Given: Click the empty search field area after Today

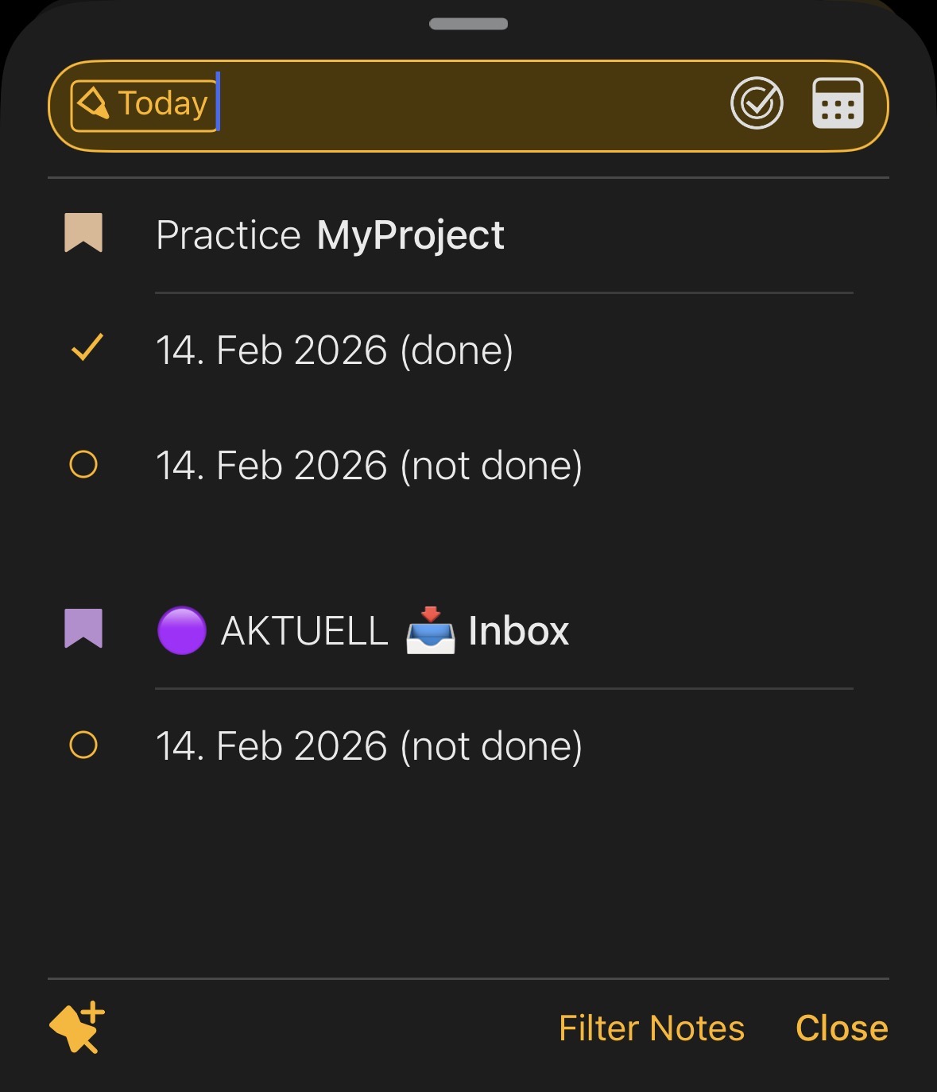Looking at the screenshot, I should tap(469, 105).
